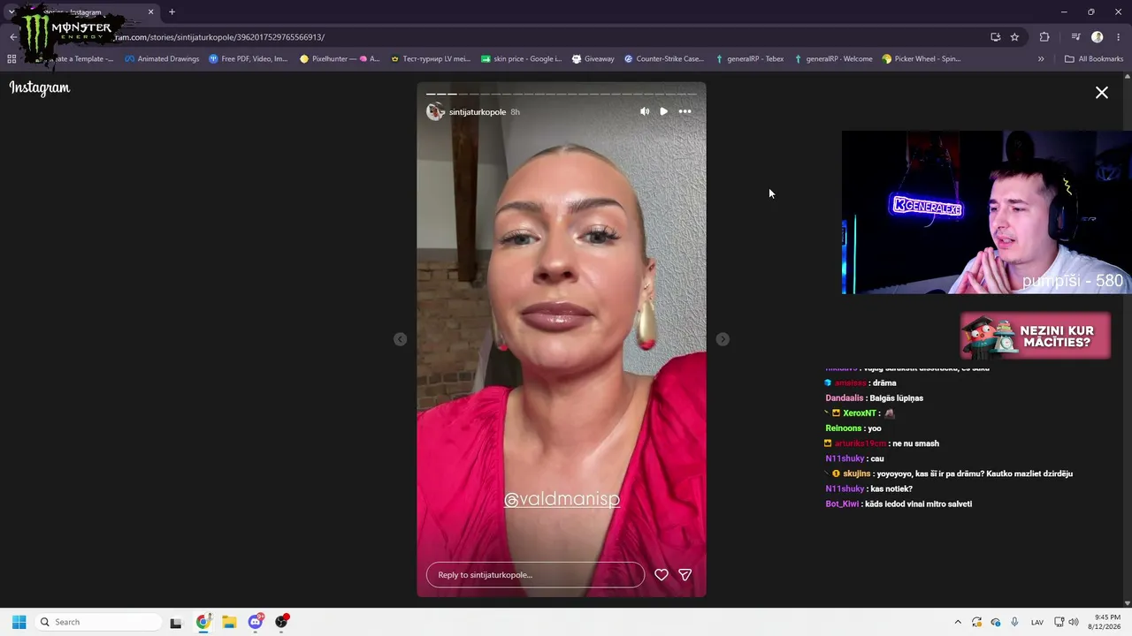
Task: Click the address bar URL
Action: click(x=218, y=37)
